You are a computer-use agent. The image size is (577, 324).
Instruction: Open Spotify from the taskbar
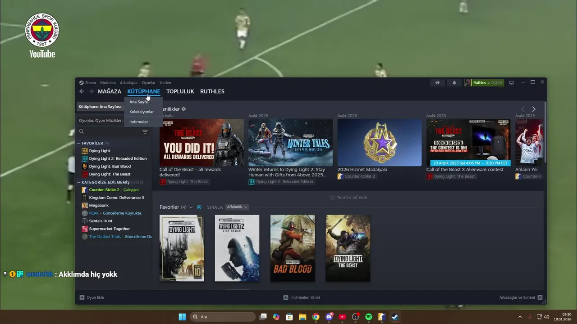(x=369, y=317)
